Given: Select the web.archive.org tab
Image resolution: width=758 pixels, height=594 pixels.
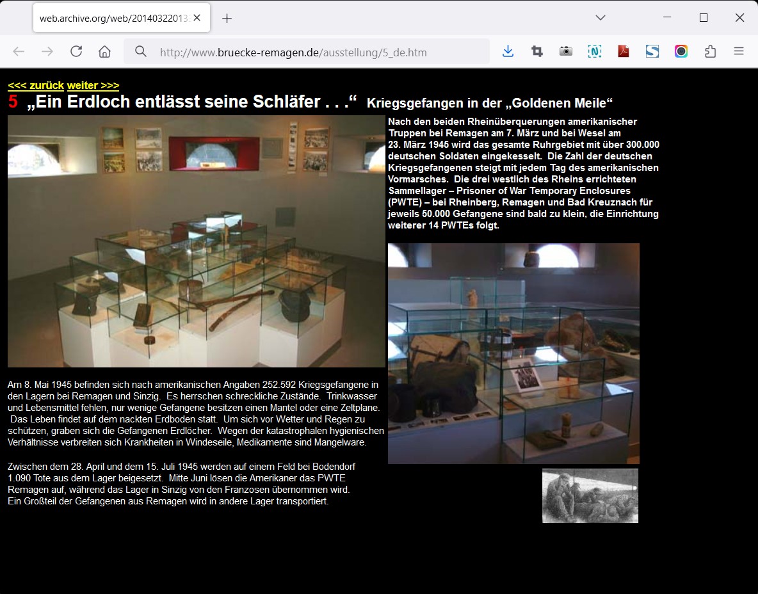Looking at the screenshot, I should [115, 19].
